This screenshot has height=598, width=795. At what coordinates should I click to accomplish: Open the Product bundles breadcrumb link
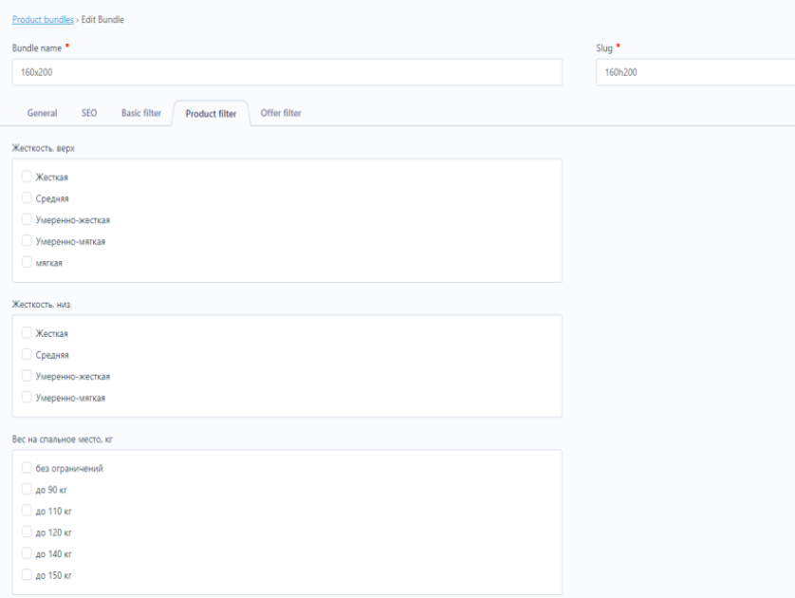click(x=43, y=20)
